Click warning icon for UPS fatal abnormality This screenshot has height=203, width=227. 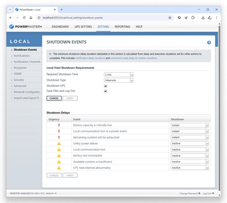pyautogui.click(x=59, y=167)
